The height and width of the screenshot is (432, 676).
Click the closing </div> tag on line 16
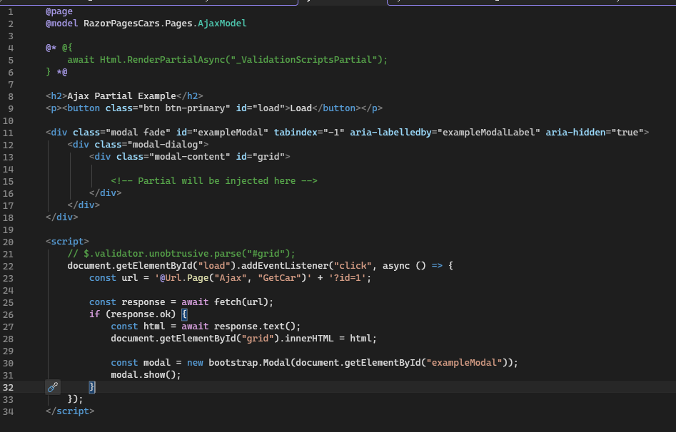click(x=105, y=193)
